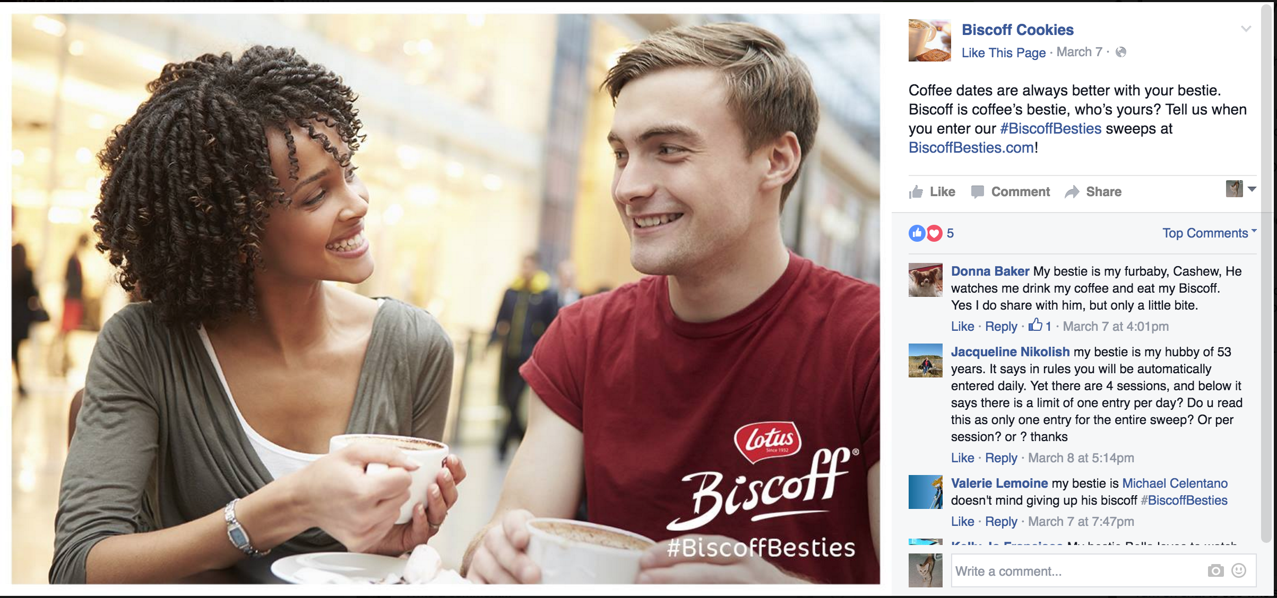The height and width of the screenshot is (598, 1277).
Task: Expand the post options chevron at top right
Action: pyautogui.click(x=1246, y=29)
